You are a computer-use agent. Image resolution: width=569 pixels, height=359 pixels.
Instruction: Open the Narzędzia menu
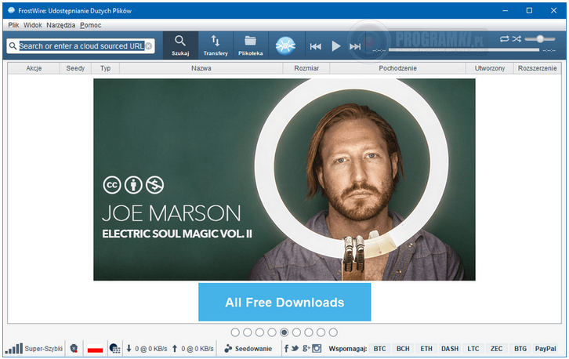[60, 25]
